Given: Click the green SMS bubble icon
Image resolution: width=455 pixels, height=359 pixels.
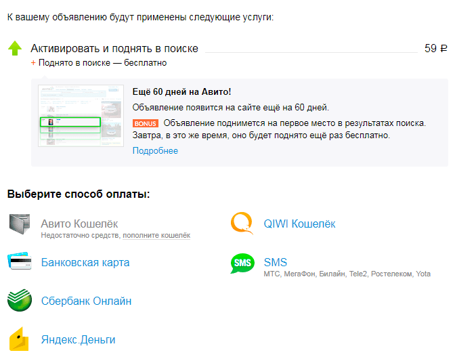Looking at the screenshot, I should [x=242, y=263].
